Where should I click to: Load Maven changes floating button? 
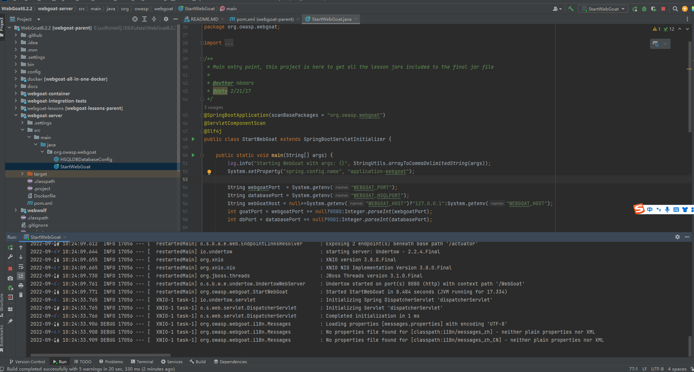tap(656, 44)
